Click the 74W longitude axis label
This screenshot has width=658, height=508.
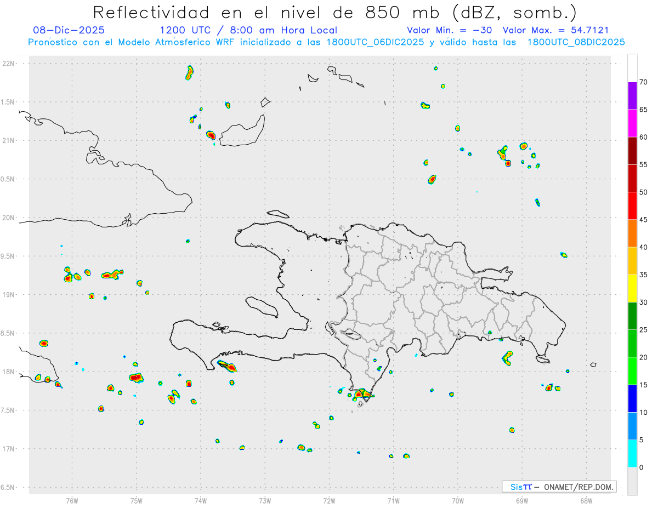click(201, 500)
